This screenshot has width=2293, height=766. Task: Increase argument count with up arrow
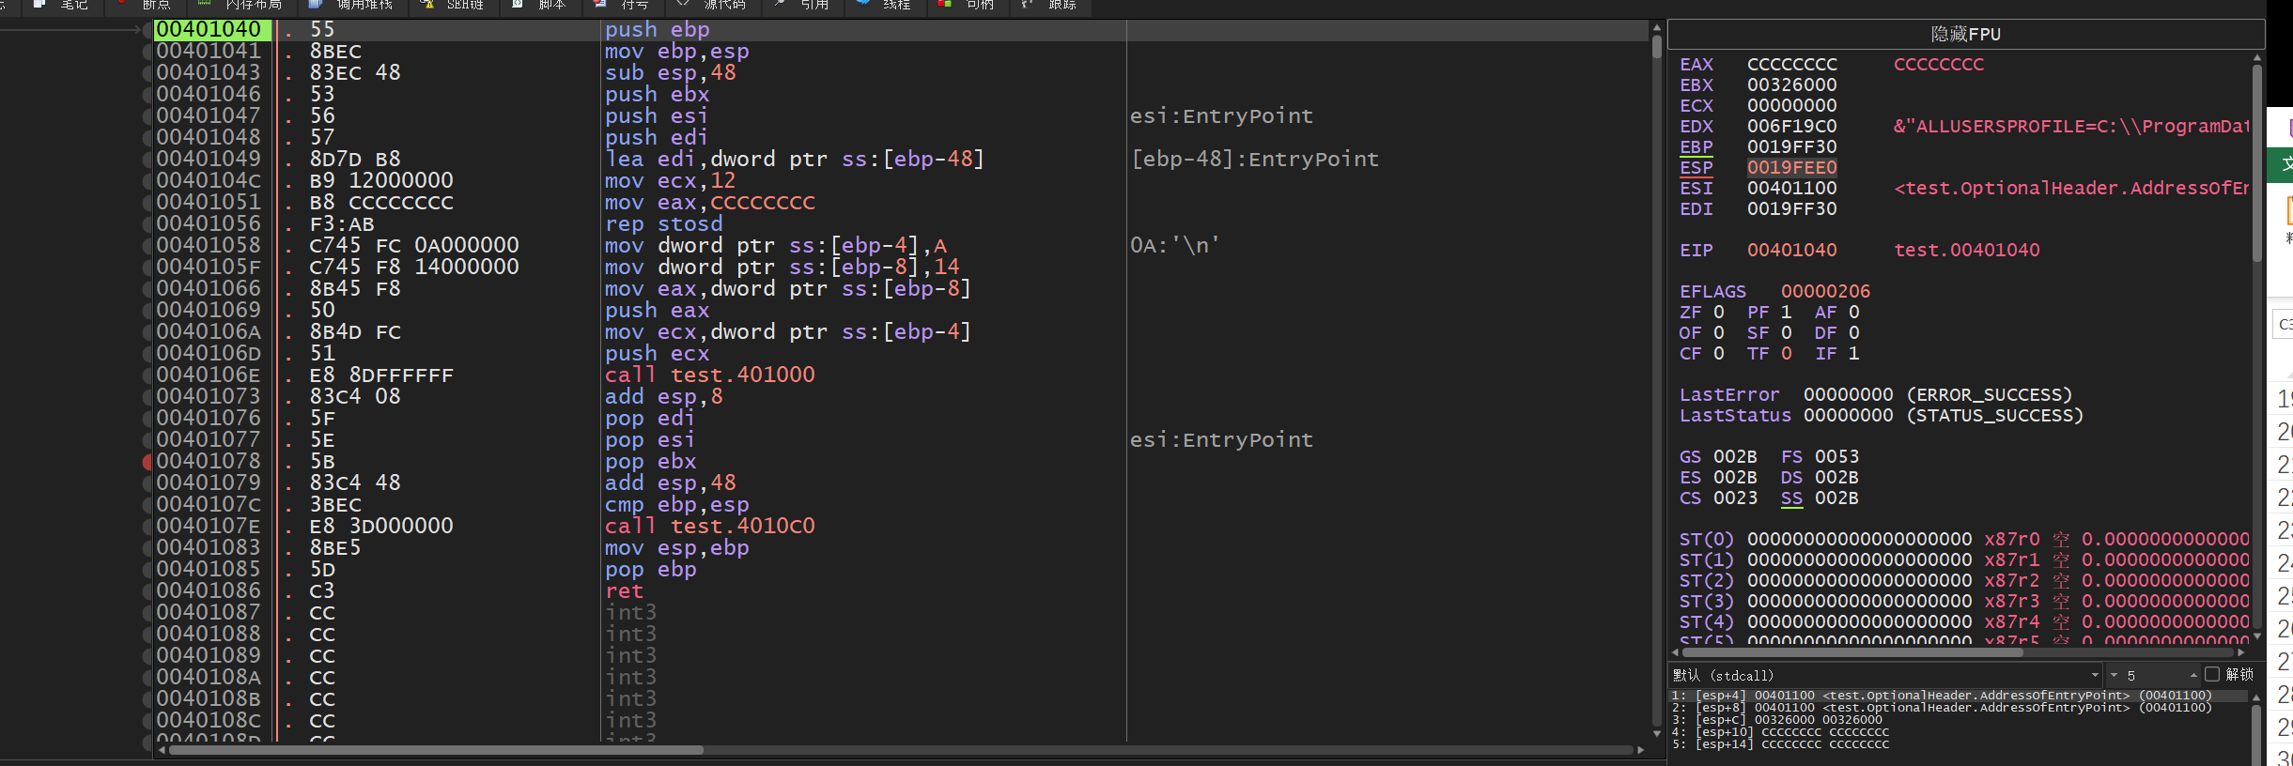pos(2193,675)
